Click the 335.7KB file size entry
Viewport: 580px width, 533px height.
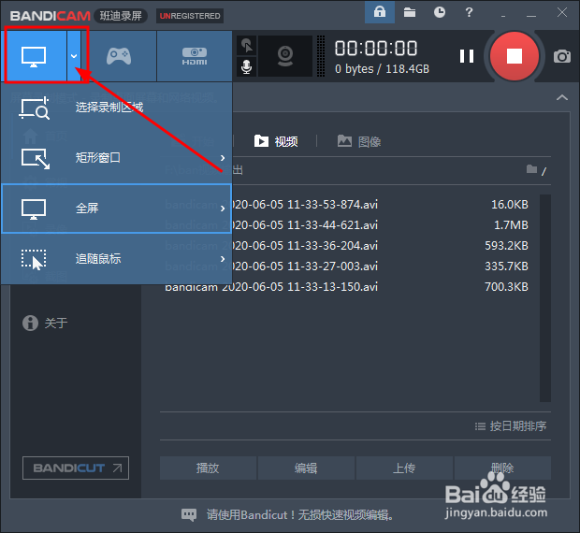coord(506,266)
